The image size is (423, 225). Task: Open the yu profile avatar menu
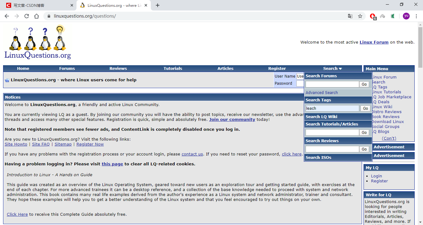[x=406, y=16]
